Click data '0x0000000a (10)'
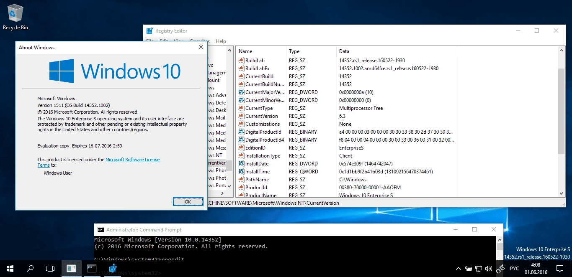The height and width of the screenshot is (277, 572). click(356, 92)
